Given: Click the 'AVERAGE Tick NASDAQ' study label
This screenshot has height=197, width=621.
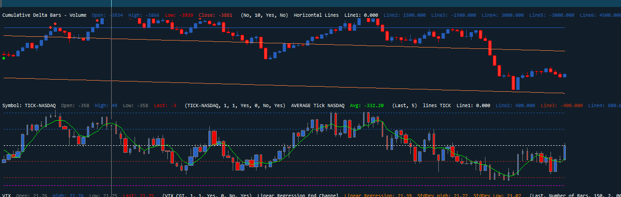Looking at the screenshot, I should [318, 106].
